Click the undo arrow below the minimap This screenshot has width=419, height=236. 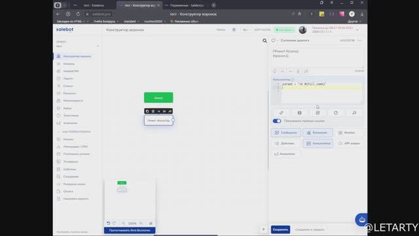[x=108, y=223]
